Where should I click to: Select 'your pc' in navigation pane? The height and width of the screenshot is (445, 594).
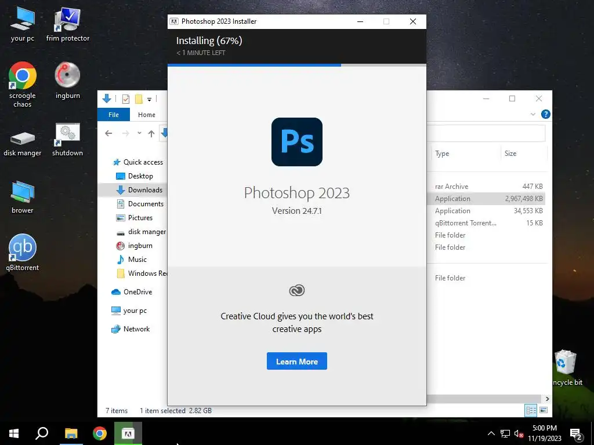[x=129, y=311]
